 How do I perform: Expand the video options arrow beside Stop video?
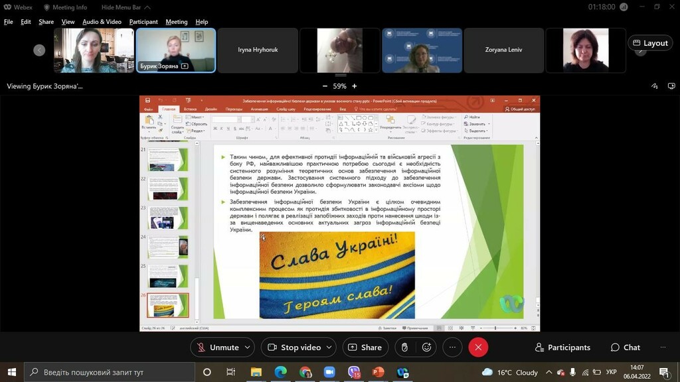pyautogui.click(x=329, y=348)
